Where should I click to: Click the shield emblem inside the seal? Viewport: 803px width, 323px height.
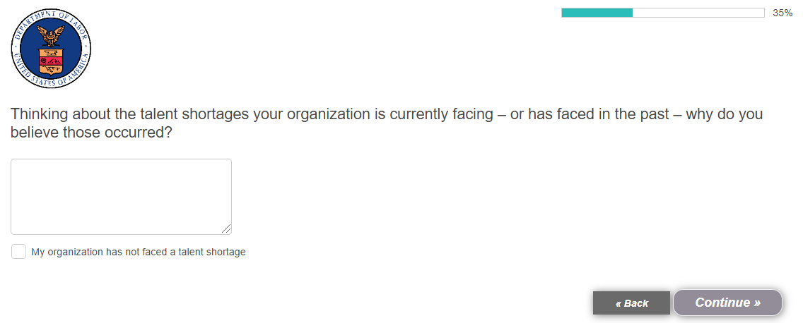tap(51, 62)
